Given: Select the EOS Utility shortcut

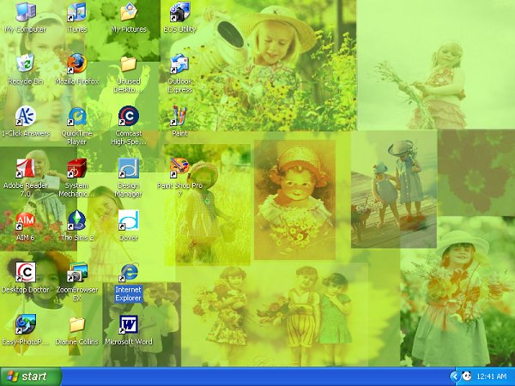Looking at the screenshot, I should click(179, 13).
